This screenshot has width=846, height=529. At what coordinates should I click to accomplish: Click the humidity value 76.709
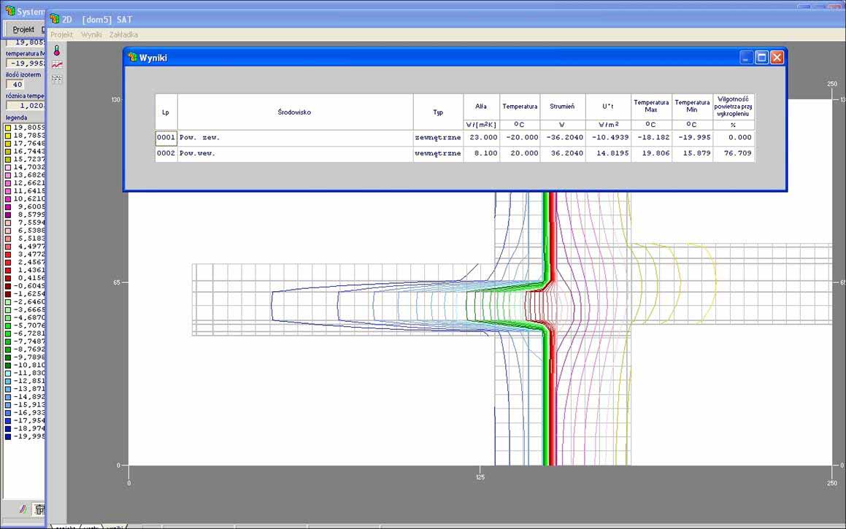pyautogui.click(x=734, y=153)
